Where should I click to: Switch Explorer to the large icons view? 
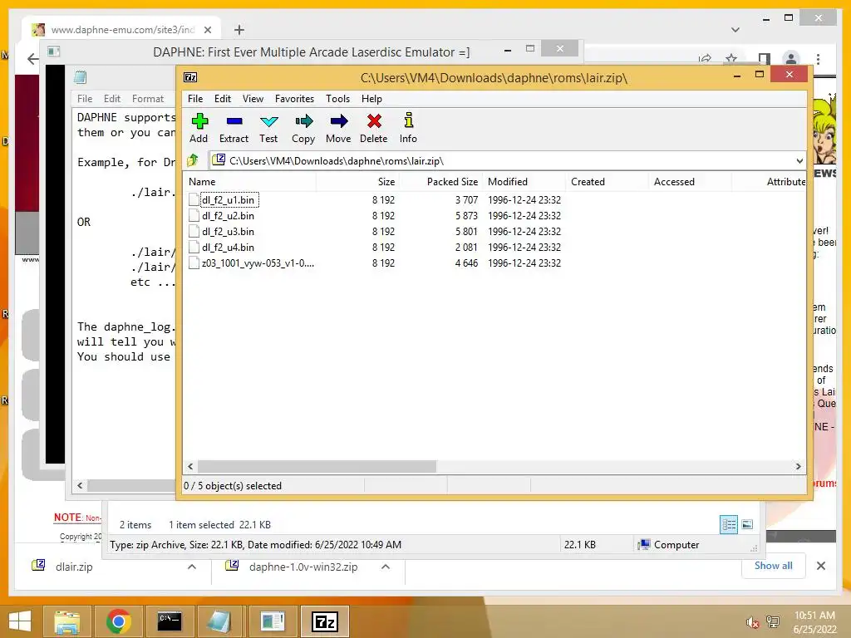pyautogui.click(x=747, y=525)
